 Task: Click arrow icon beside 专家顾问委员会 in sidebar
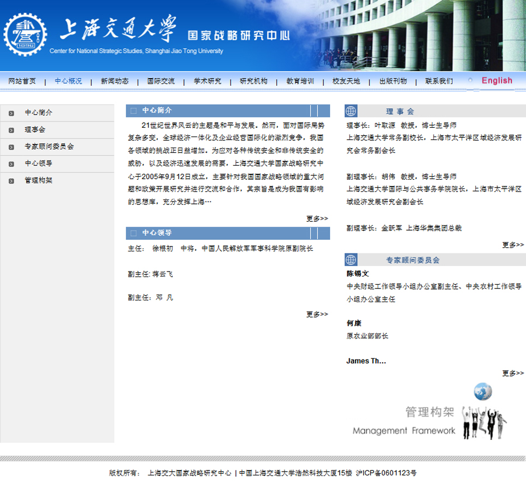11,147
